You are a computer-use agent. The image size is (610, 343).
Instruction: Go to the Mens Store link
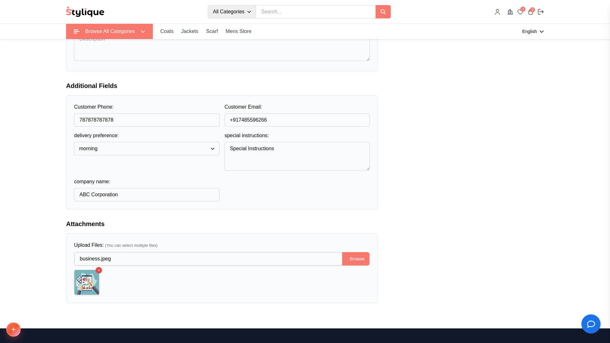point(238,31)
